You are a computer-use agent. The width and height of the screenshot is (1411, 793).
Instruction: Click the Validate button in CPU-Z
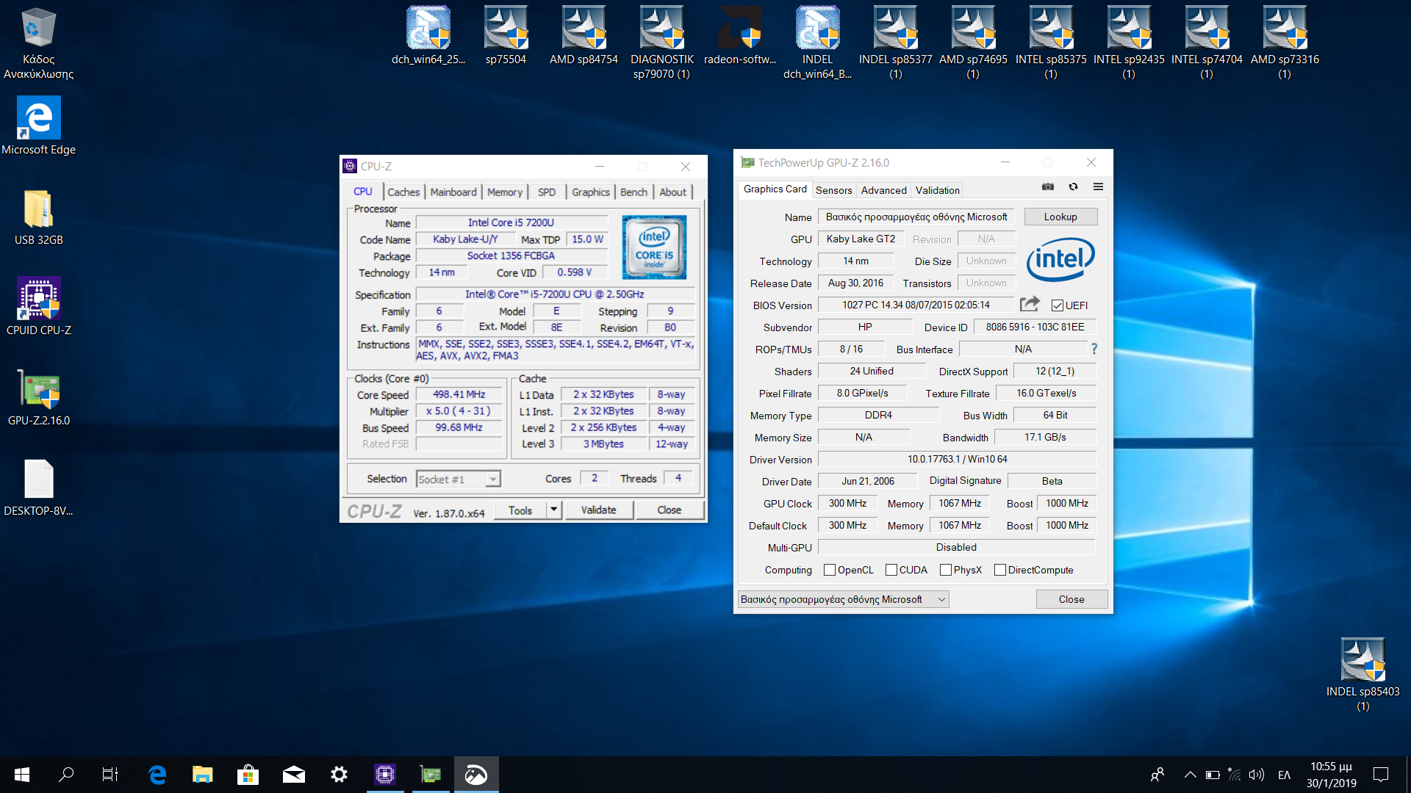[x=599, y=510]
